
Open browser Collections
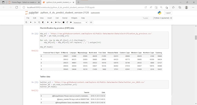tap(180, 8)
